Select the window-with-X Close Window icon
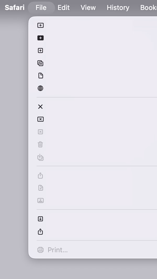The height and width of the screenshot is (279, 157). (41, 119)
